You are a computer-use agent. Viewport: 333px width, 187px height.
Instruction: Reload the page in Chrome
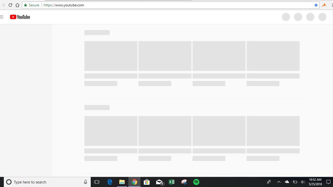pyautogui.click(x=10, y=5)
